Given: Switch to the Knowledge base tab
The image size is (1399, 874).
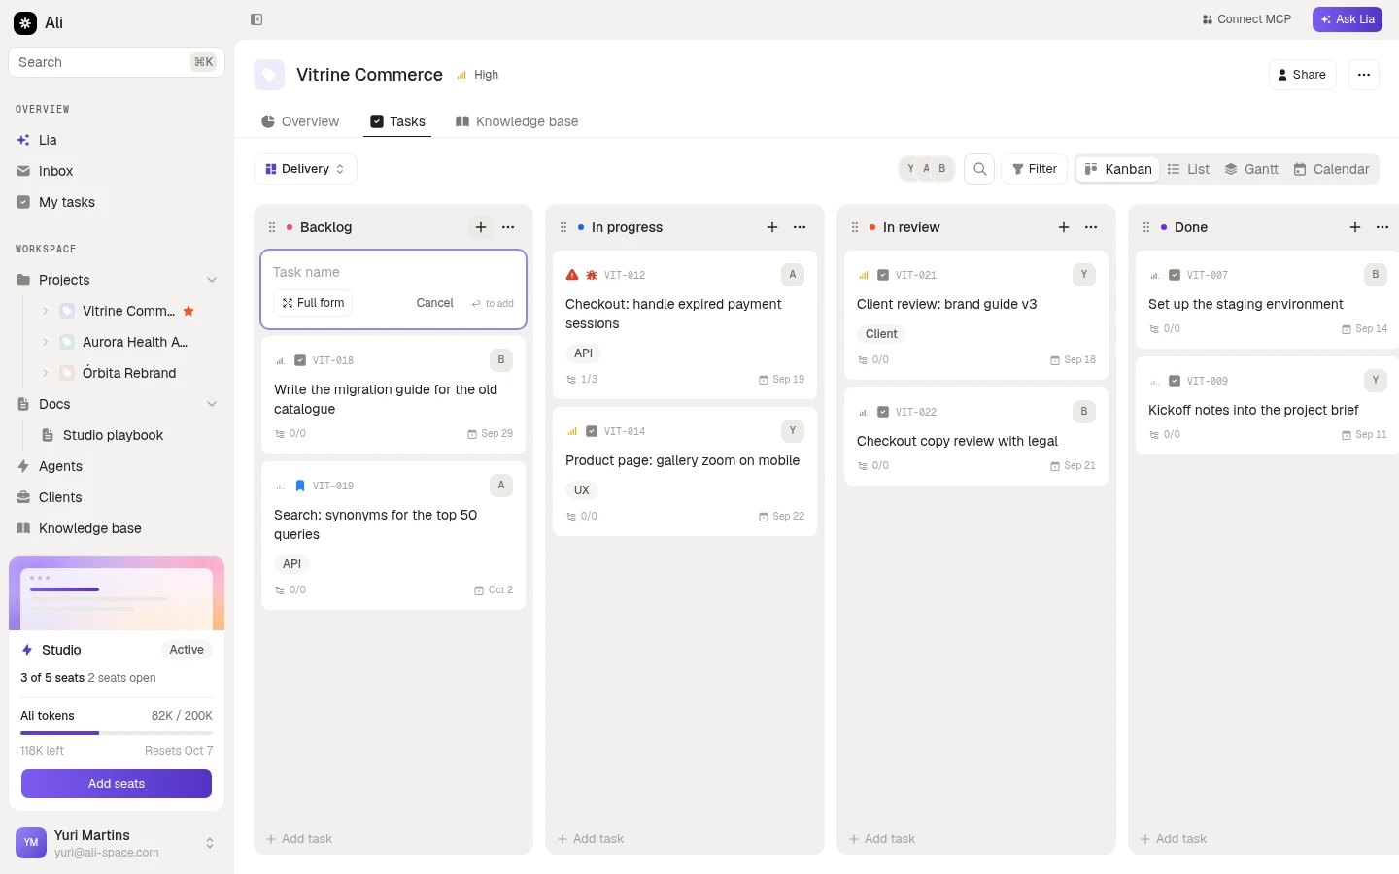Looking at the screenshot, I should click(x=517, y=121).
